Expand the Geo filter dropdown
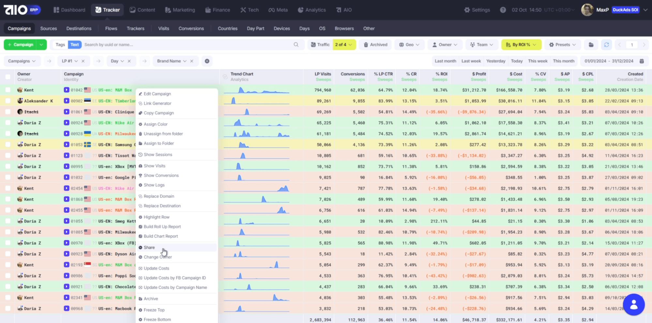 coord(409,45)
